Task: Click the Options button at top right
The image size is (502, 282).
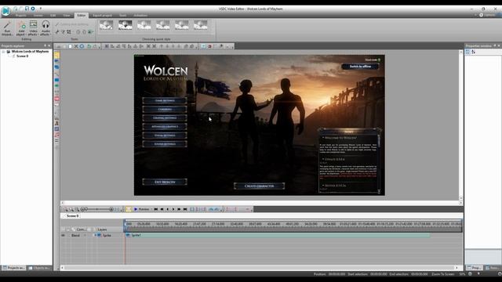Action: 487,15
